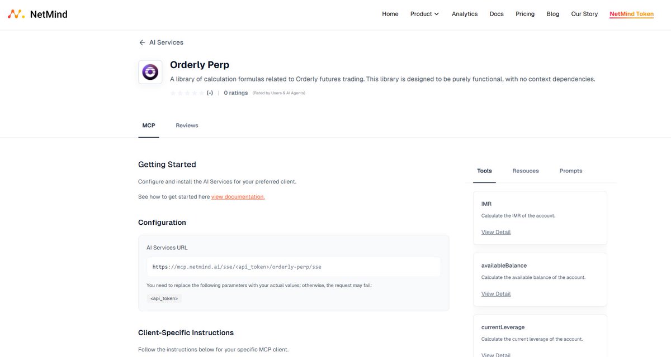Select the Tools tab

tap(484, 171)
